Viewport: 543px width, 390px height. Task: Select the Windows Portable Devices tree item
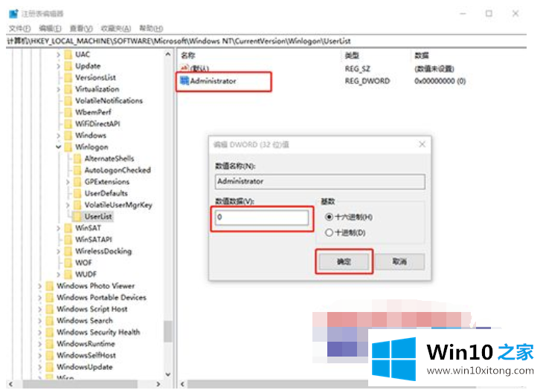[x=101, y=297]
